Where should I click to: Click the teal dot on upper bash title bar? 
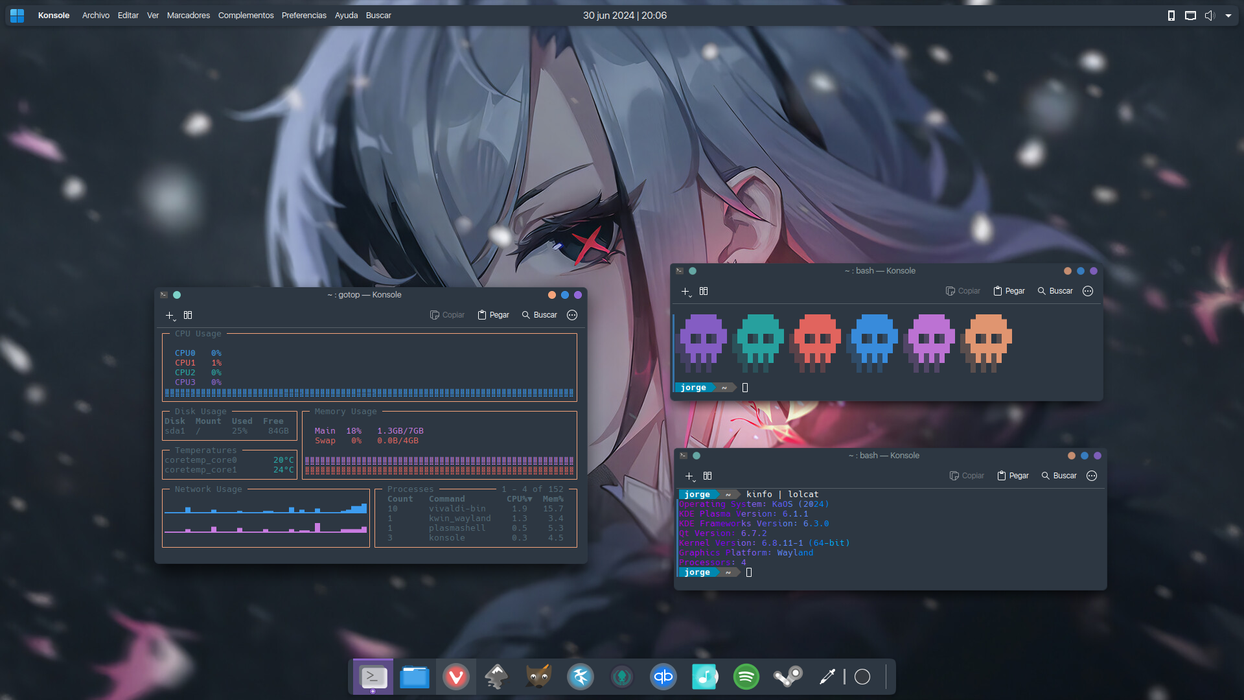[693, 271]
